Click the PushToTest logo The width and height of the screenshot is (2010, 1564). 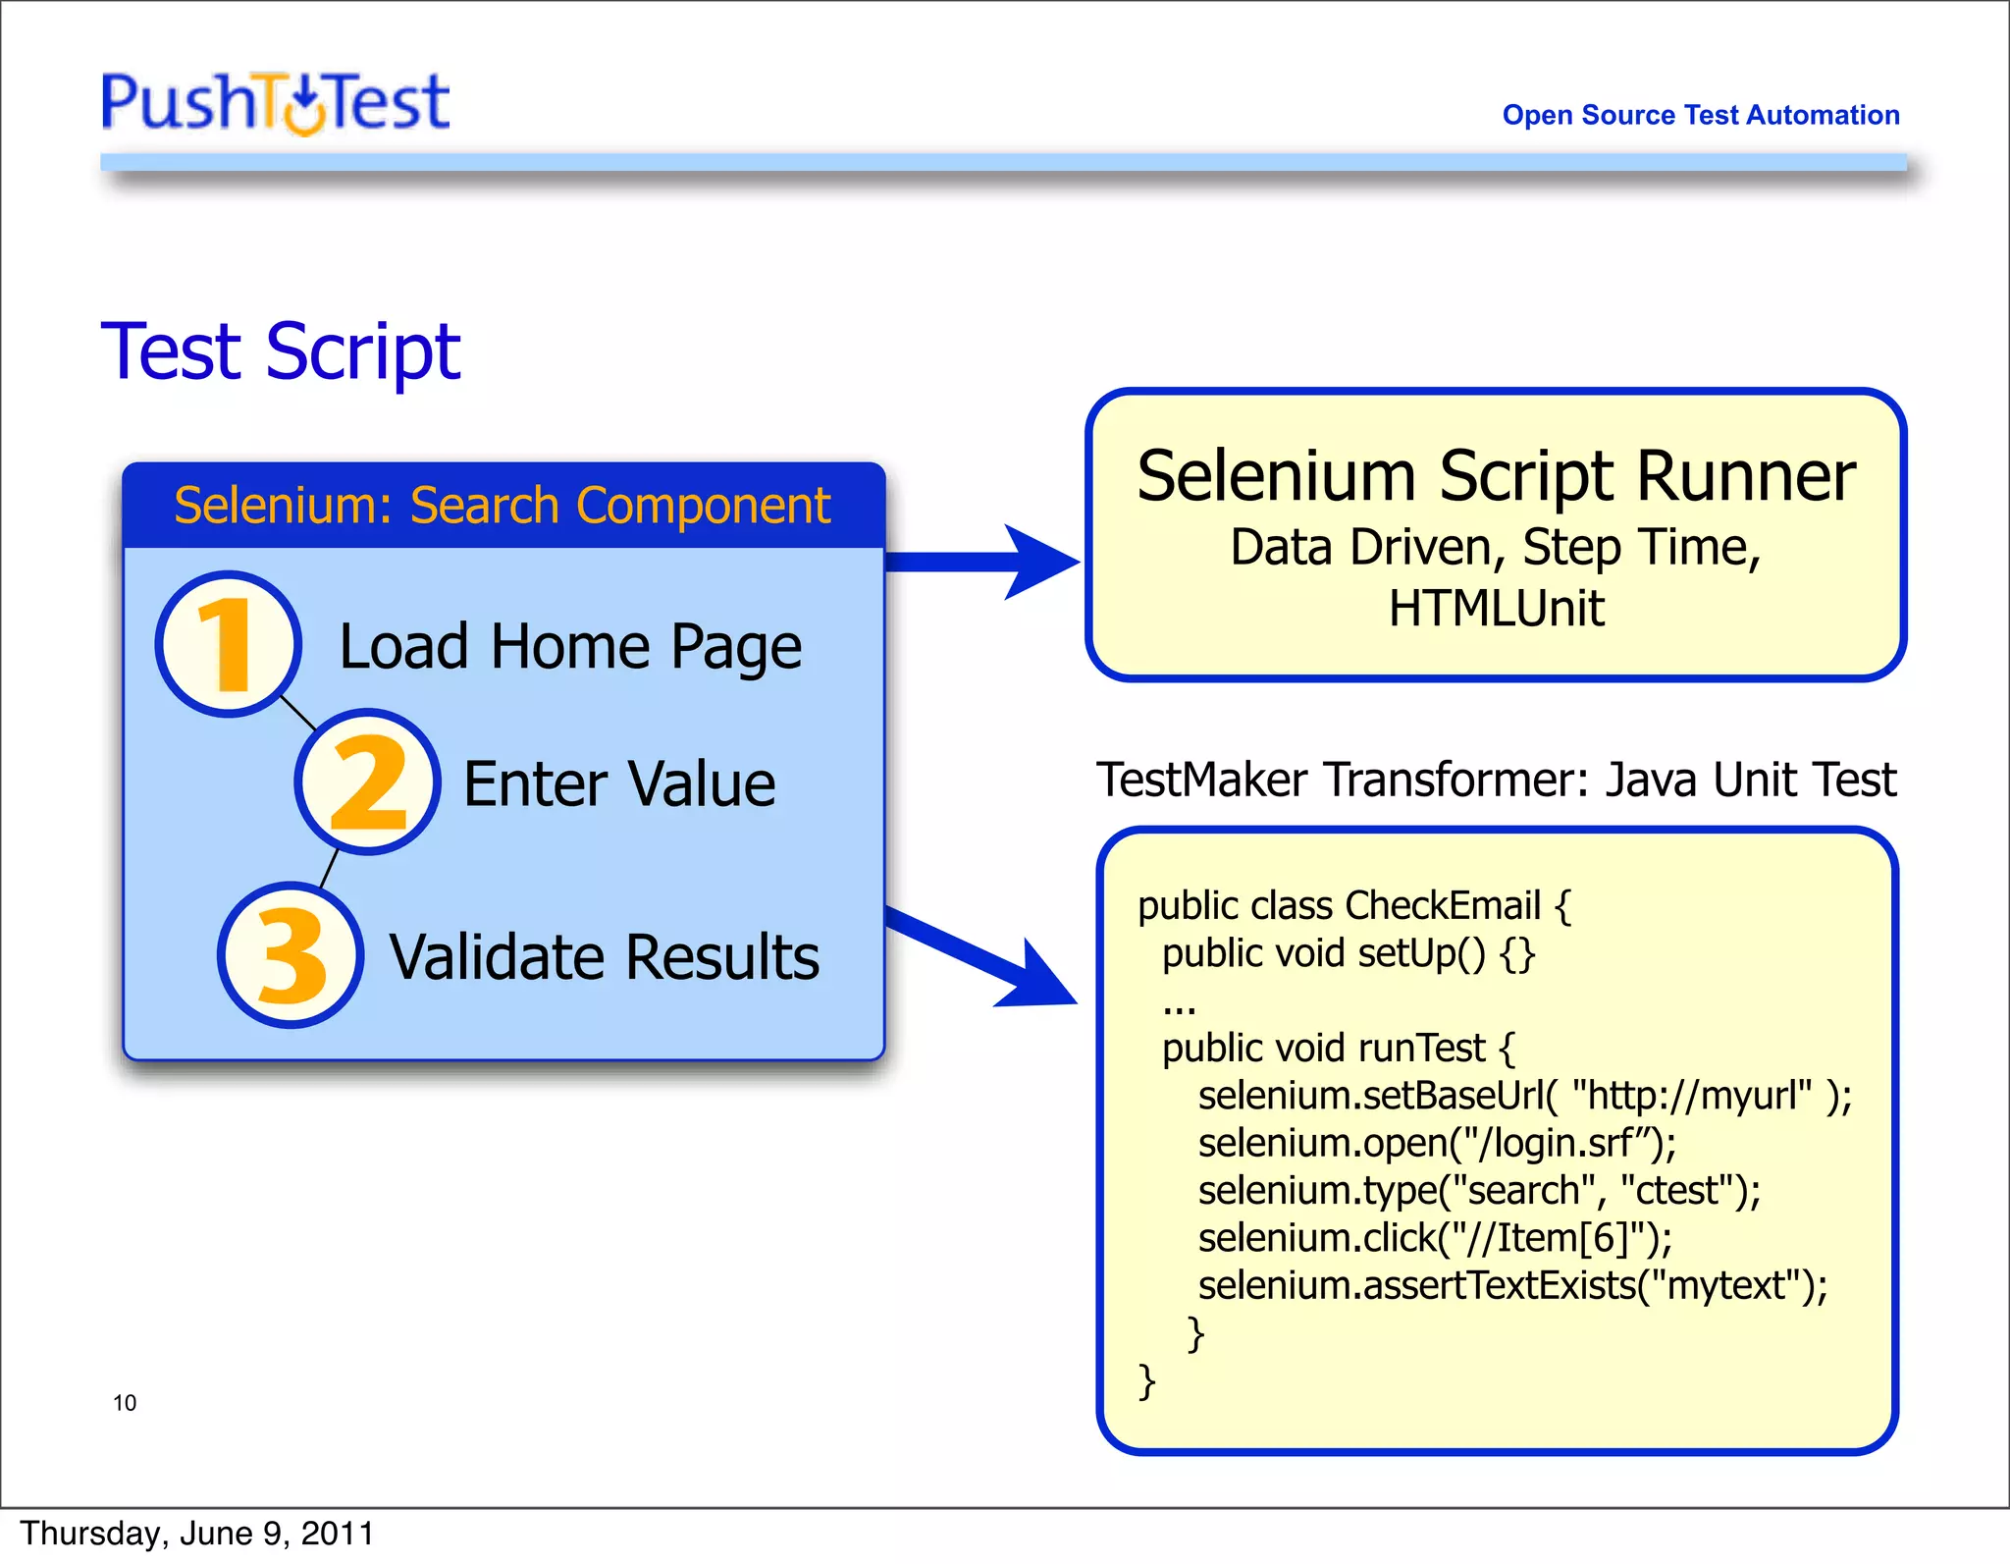[x=275, y=102]
